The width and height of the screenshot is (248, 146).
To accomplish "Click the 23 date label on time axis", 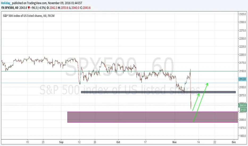I will pos(43,142).
